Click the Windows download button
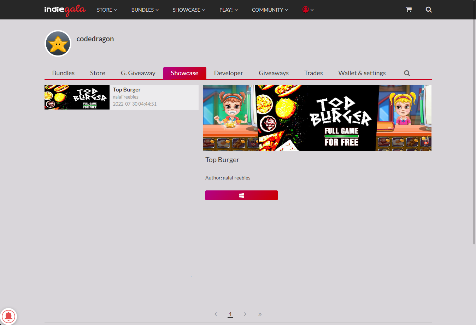The height and width of the screenshot is (325, 476). point(241,195)
